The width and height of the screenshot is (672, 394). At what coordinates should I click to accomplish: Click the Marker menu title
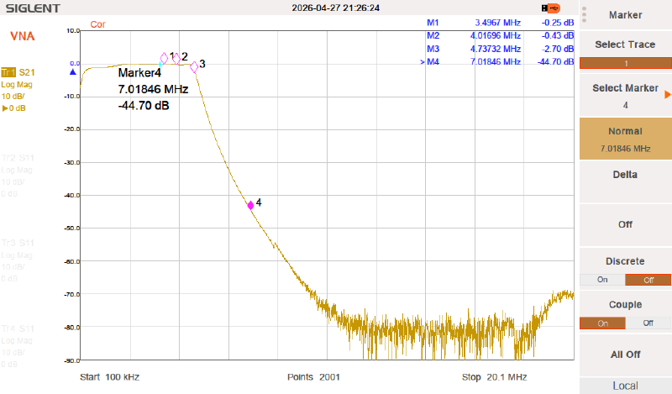coord(625,15)
